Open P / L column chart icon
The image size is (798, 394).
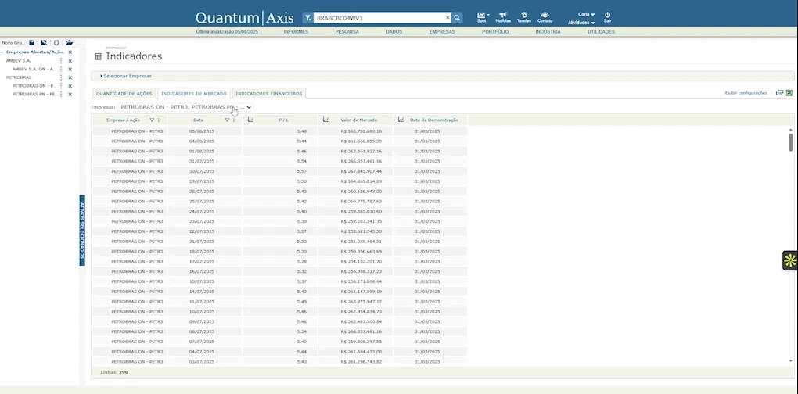[x=250, y=120]
